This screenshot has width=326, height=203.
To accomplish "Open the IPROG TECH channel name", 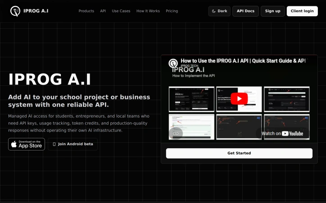I will point(189,66).
